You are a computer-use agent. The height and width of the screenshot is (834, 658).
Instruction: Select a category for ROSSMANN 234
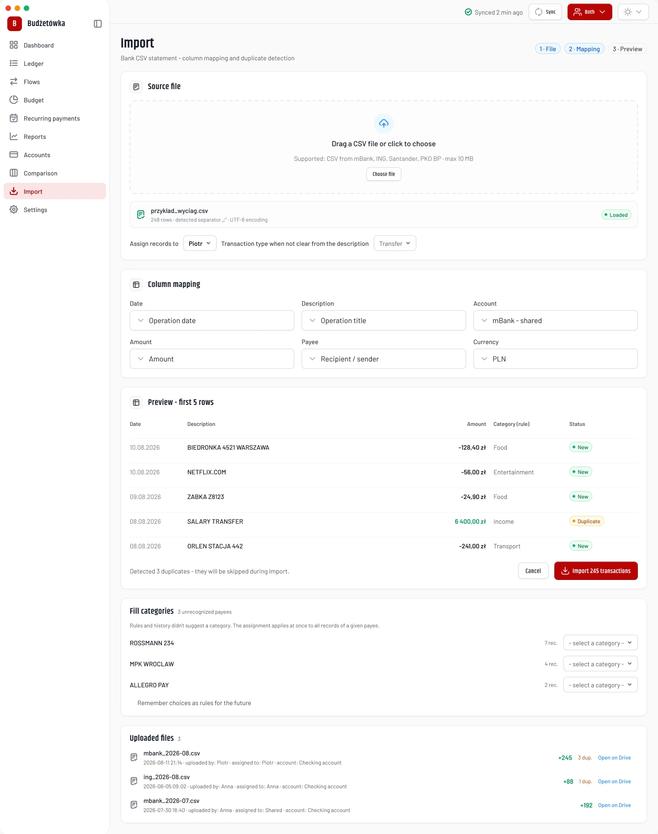tap(600, 643)
